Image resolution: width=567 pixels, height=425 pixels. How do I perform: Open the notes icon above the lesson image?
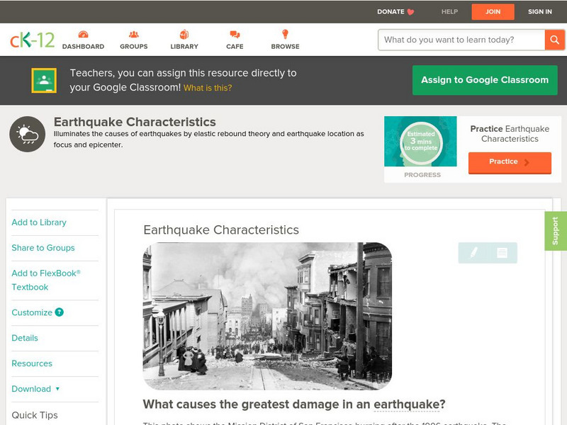click(x=500, y=249)
